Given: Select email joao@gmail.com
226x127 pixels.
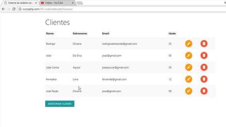Looking at the screenshot, I should point(112,56).
